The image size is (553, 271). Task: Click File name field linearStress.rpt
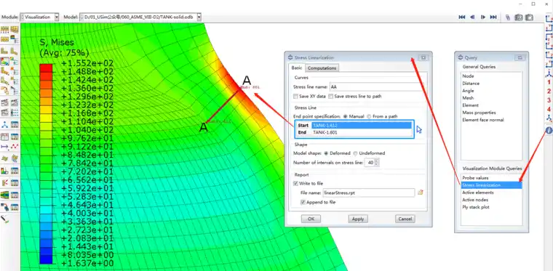point(369,193)
